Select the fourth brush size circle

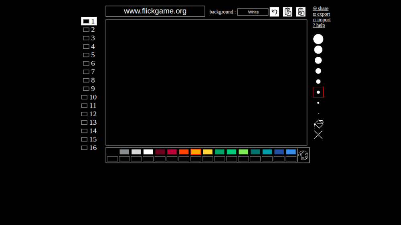pyautogui.click(x=318, y=71)
